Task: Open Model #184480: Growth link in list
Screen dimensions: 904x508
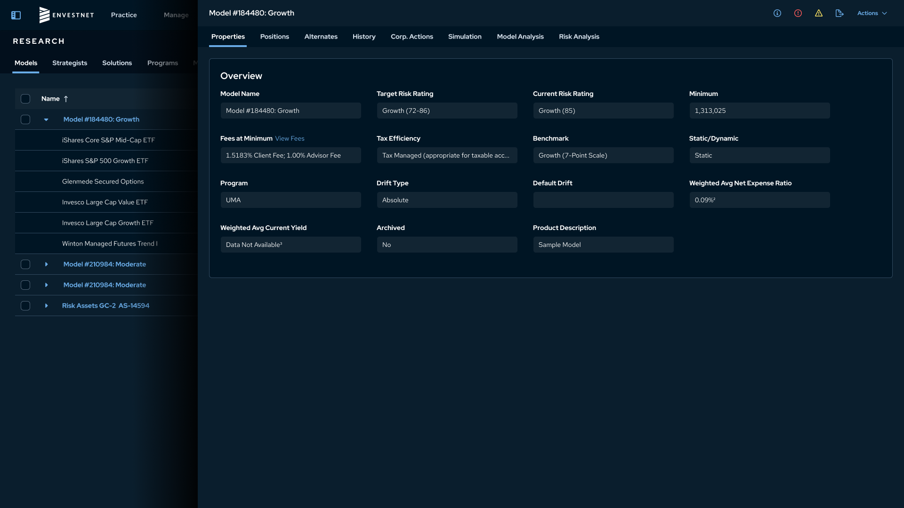Action: (101, 119)
